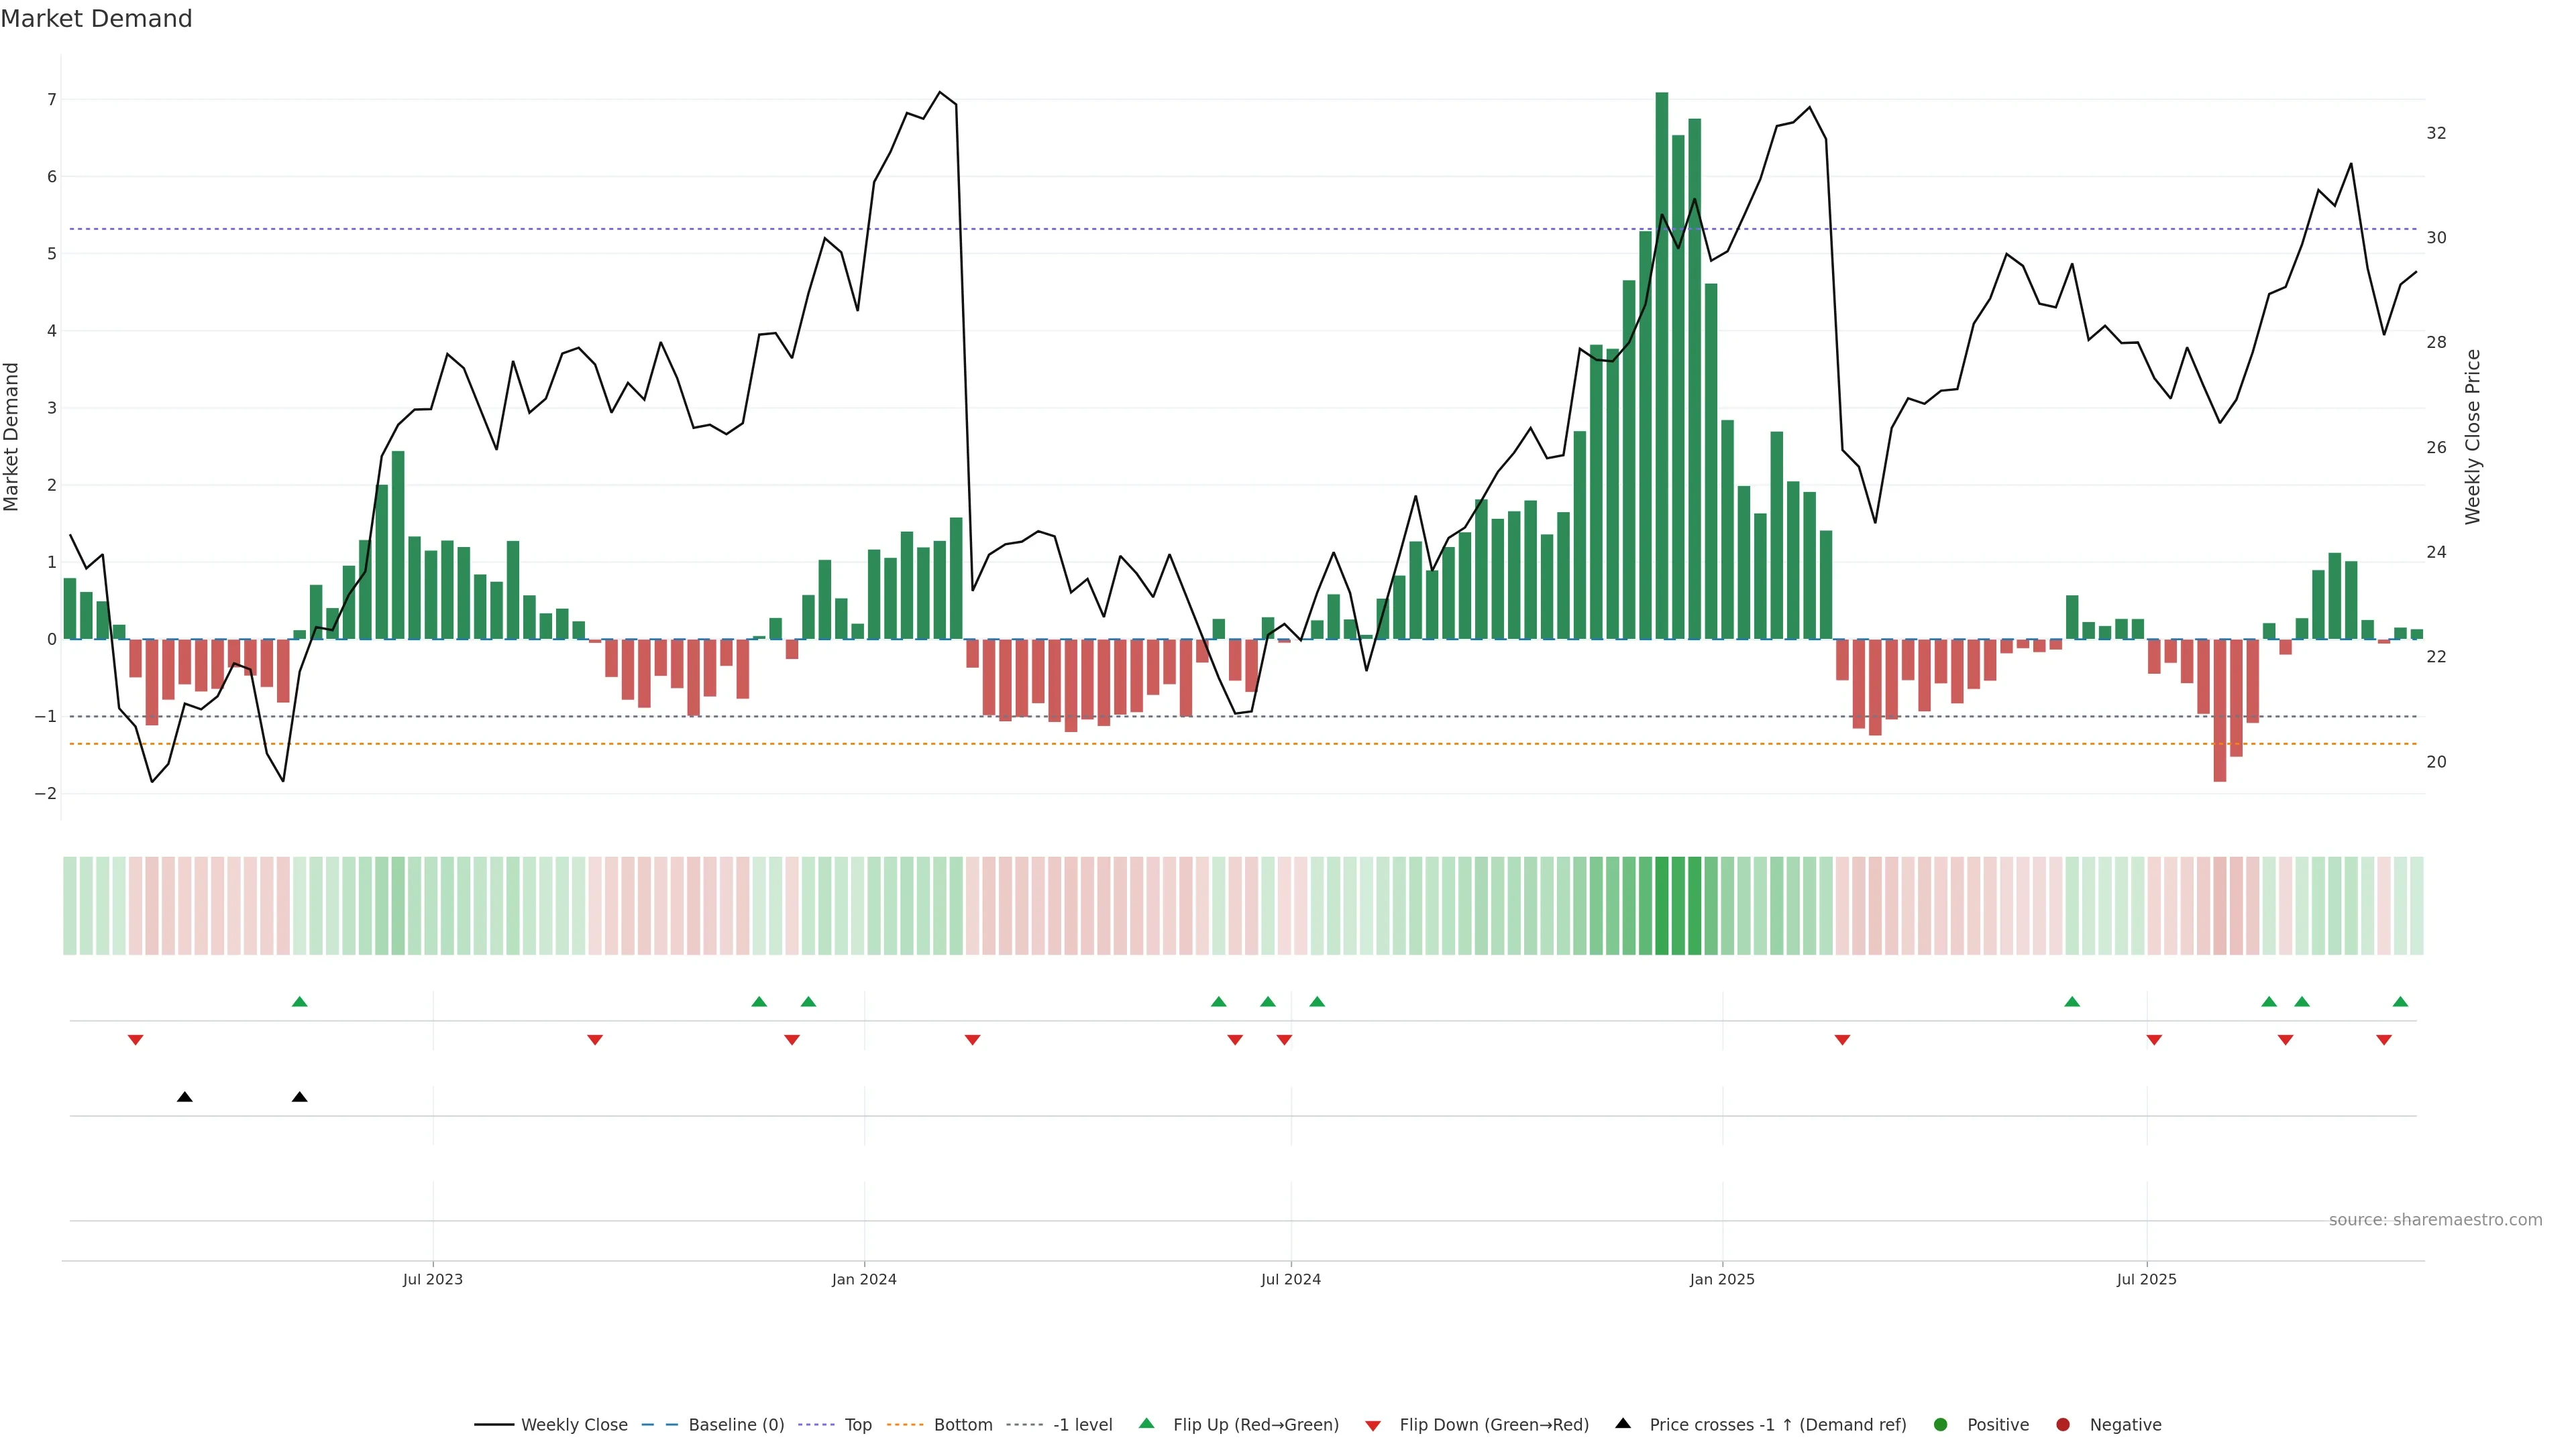Click the source: sharemaestro.com text
The width and height of the screenshot is (2576, 1448).
pos(2435,1220)
